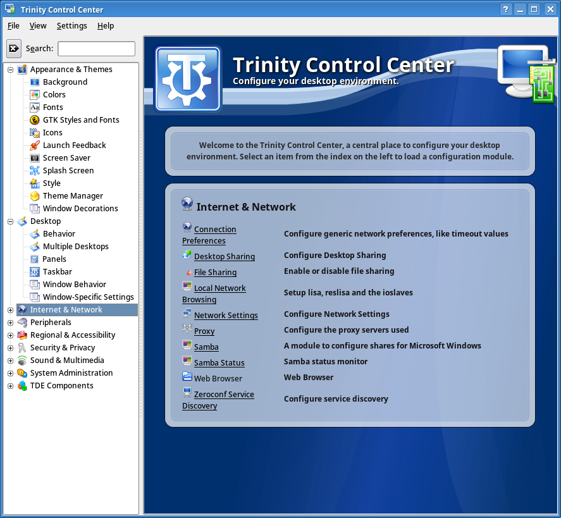Open the File menu
This screenshot has height=518, width=561.
[x=13, y=26]
